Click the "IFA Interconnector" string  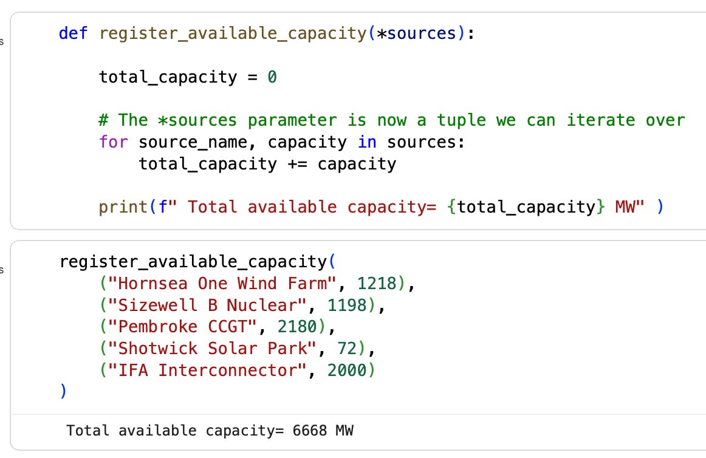(208, 370)
